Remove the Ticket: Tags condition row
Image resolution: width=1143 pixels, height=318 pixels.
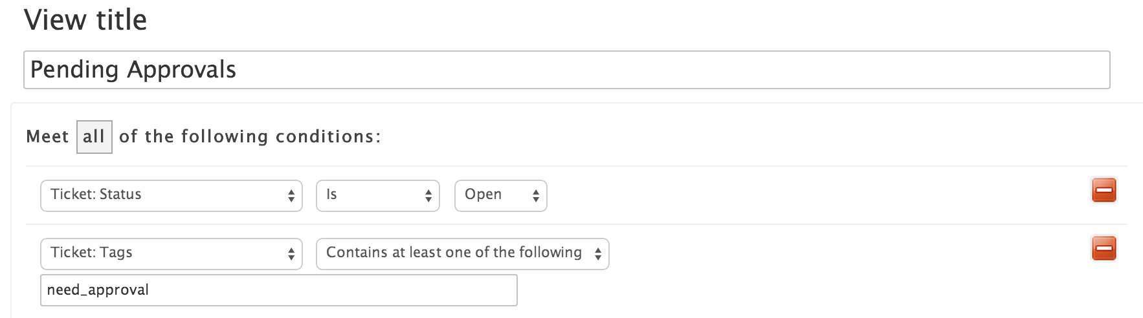point(1104,248)
